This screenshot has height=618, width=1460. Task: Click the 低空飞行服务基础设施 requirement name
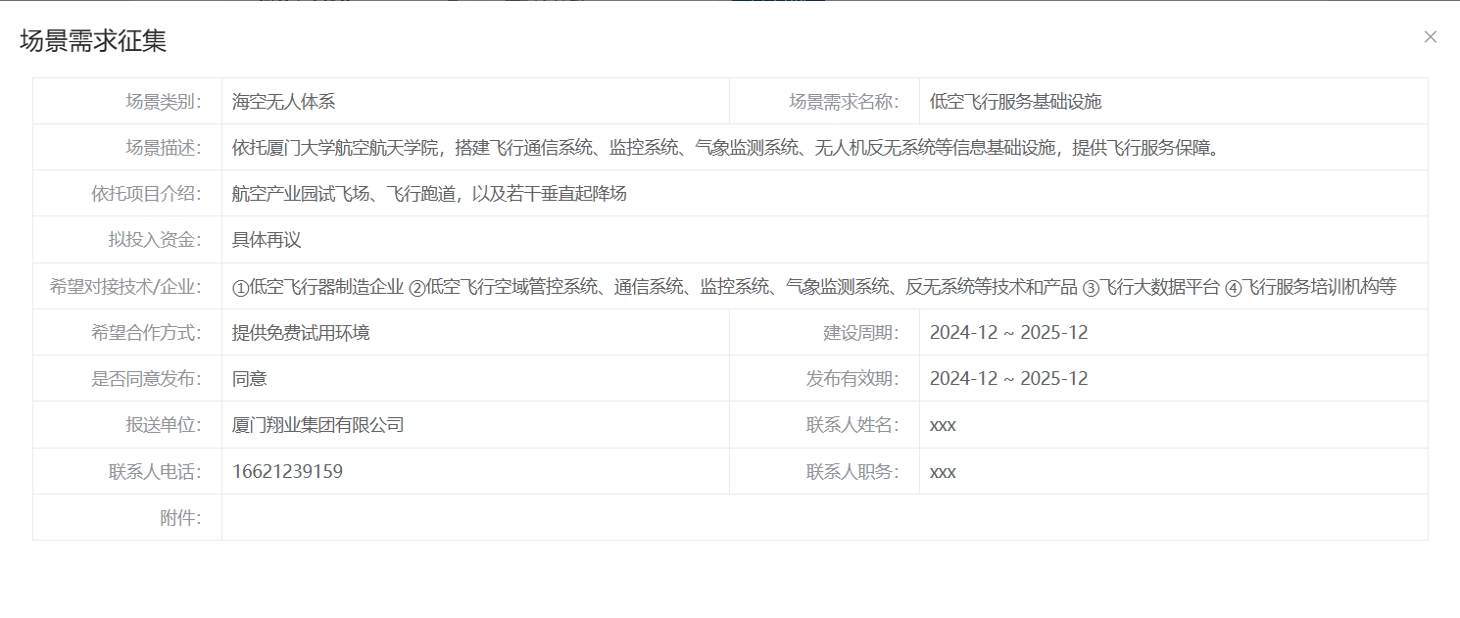pos(1015,101)
